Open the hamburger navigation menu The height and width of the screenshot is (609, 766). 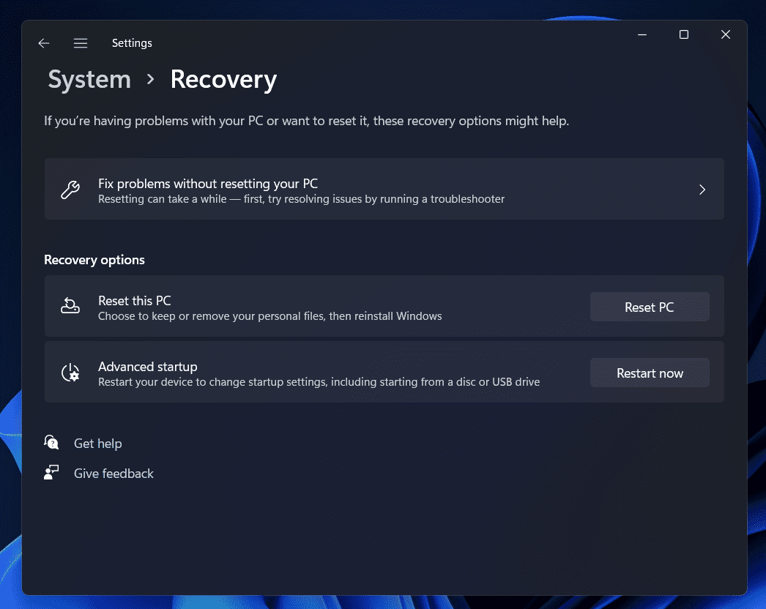coord(81,43)
